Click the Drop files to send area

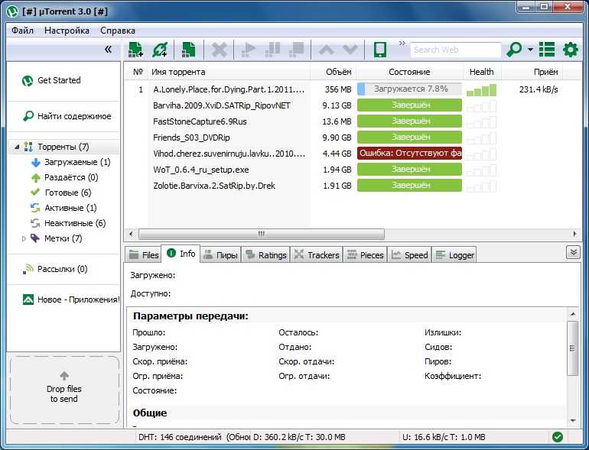[64, 390]
